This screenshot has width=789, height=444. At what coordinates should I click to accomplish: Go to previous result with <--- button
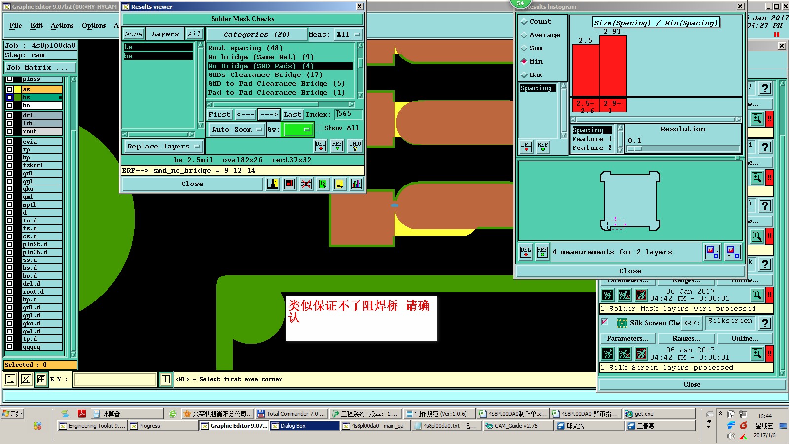245,115
